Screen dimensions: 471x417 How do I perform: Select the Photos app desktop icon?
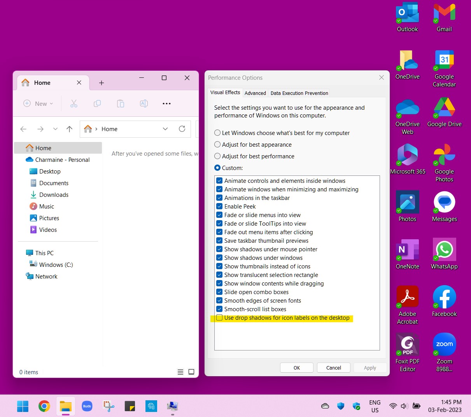pyautogui.click(x=407, y=207)
